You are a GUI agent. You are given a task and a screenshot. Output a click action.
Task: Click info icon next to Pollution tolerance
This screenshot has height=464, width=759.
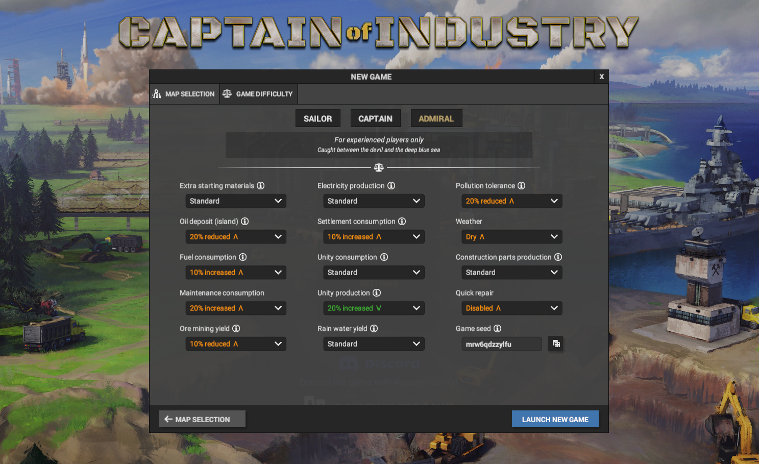pos(521,186)
